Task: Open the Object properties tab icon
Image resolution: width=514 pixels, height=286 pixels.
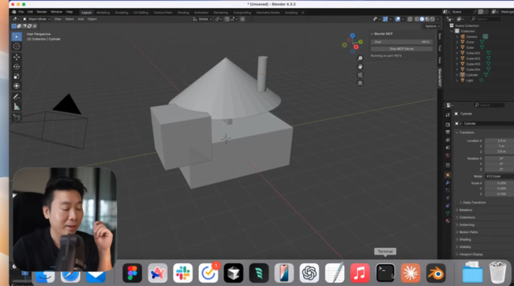Action: (448, 175)
